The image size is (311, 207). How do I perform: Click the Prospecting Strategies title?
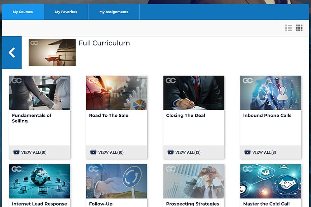tap(193, 204)
